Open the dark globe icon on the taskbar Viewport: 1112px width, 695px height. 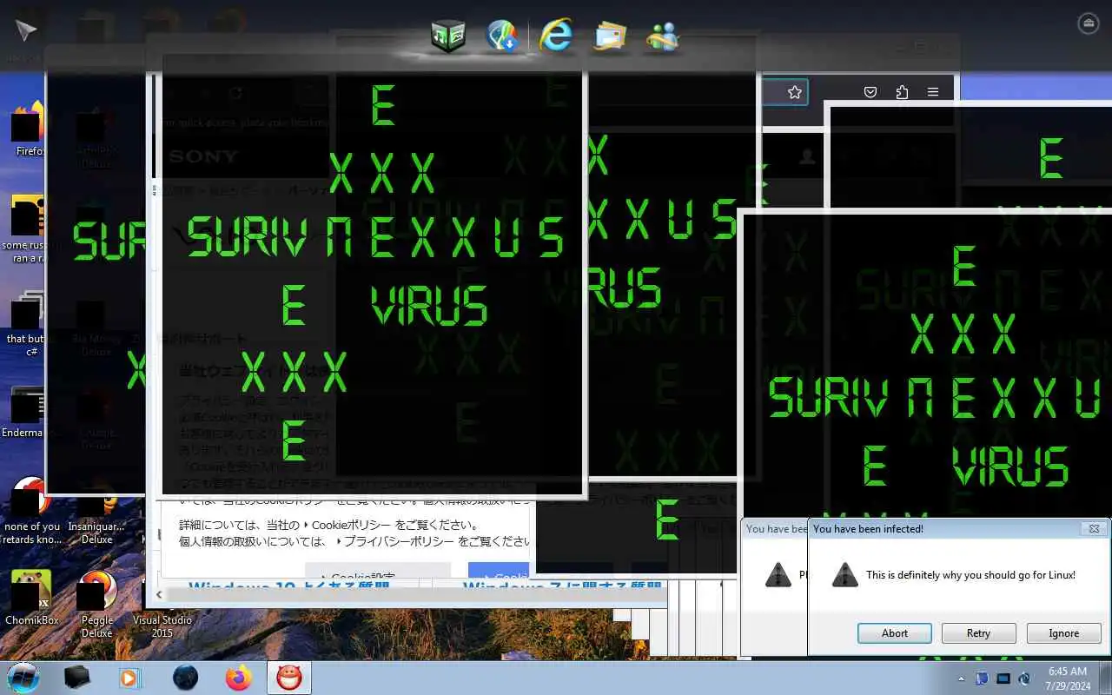[x=185, y=678]
